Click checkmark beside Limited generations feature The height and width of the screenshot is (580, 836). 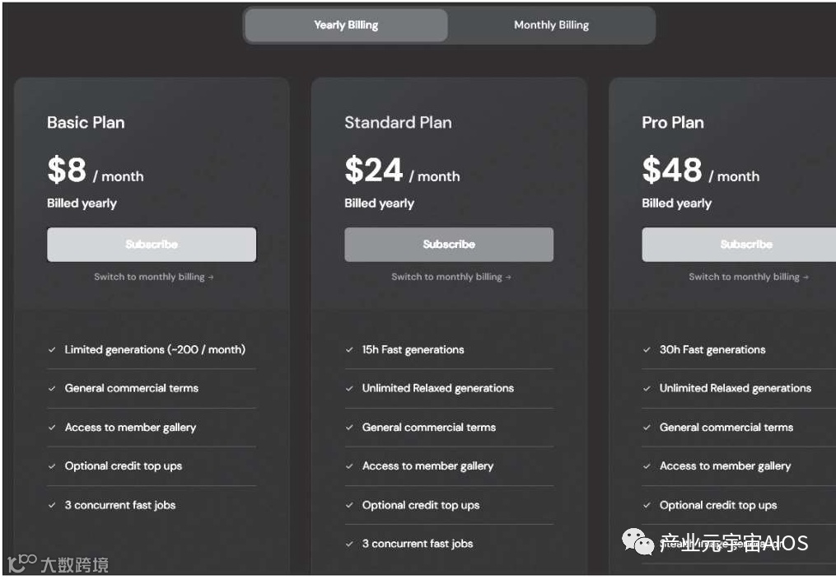(x=52, y=350)
